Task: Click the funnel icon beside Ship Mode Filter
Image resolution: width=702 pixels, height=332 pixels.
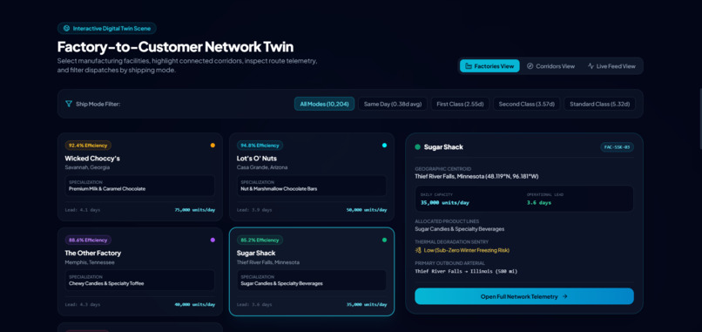Action: tap(69, 104)
